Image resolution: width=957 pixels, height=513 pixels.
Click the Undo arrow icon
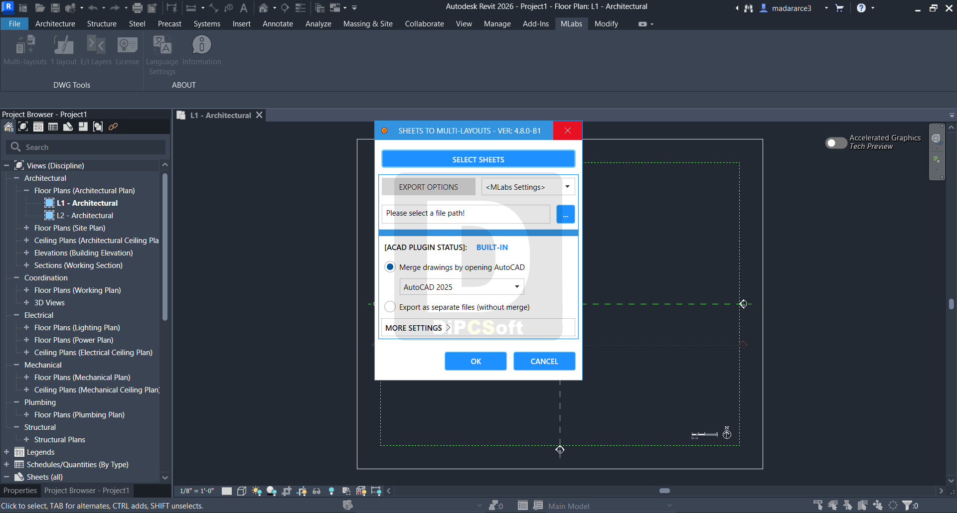pos(93,8)
